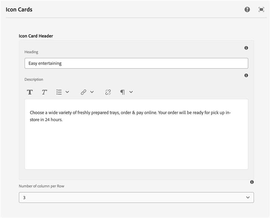Show info for Number of column per Row

point(252,182)
